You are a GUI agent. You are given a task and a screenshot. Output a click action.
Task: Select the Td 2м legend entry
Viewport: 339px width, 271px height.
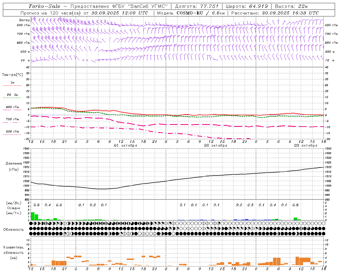click(x=12, y=95)
